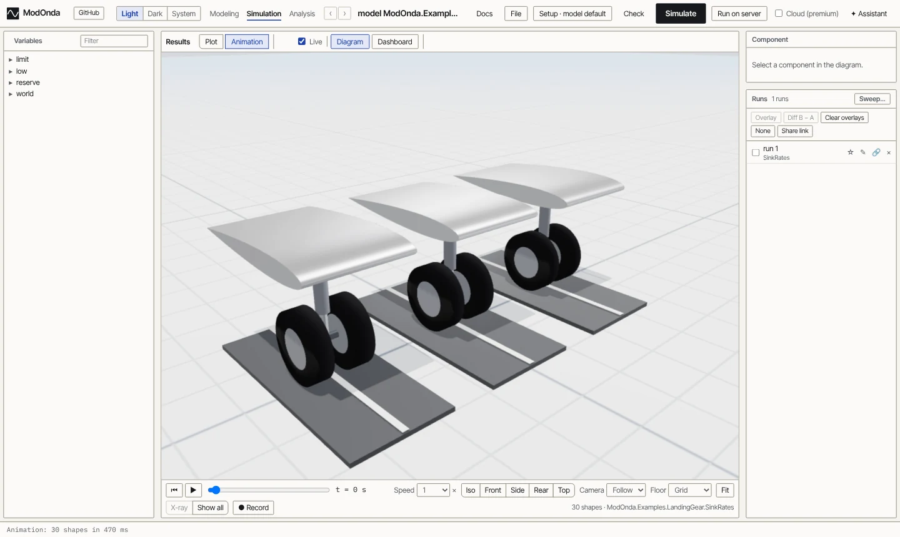Open the Plot results tab
This screenshot has height=537, width=900.
click(x=211, y=42)
